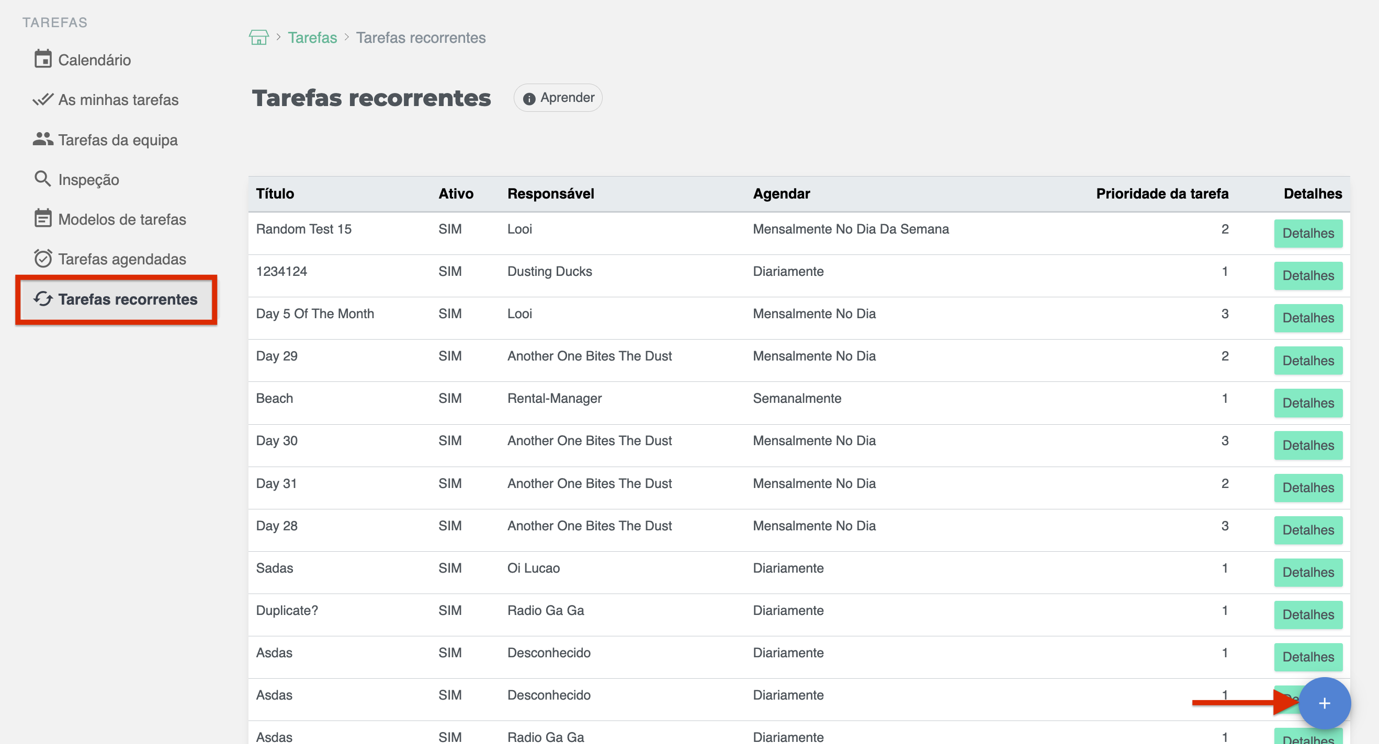
Task: Sort by the Título column header
Action: tap(275, 193)
